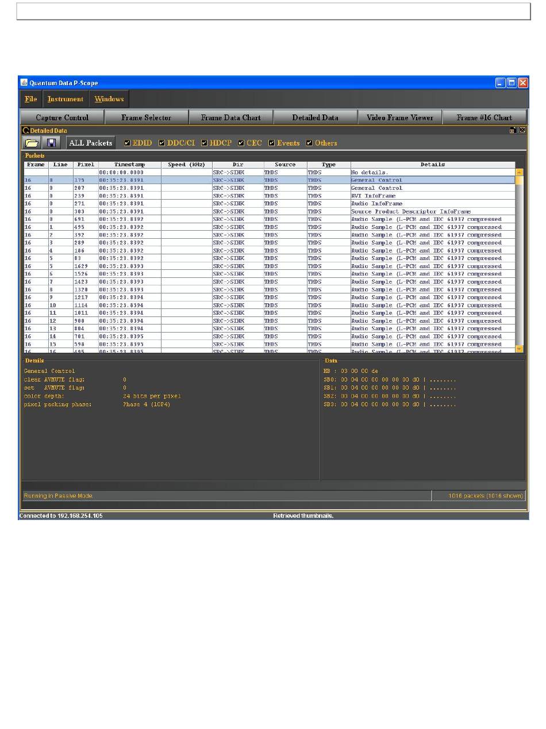Viewport: 546px width, 729px height.
Task: Click the pixel value 1217 cell
Action: click(x=86, y=297)
